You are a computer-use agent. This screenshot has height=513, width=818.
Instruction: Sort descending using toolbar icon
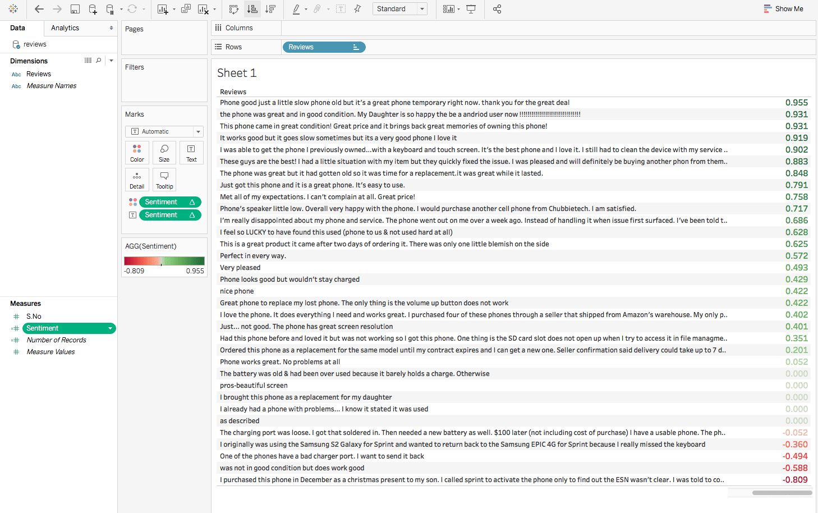point(270,9)
